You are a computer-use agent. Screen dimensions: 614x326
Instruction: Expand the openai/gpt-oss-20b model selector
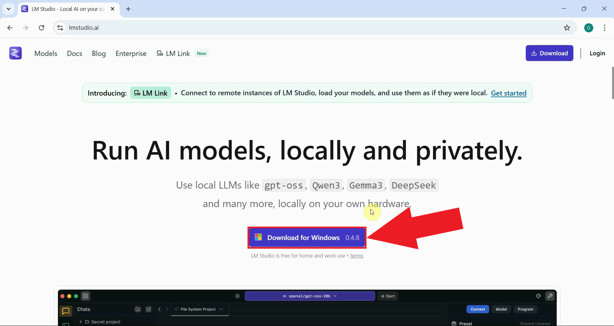310,296
